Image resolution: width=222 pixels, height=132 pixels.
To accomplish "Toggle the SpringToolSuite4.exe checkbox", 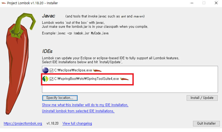I will coord(51,79).
